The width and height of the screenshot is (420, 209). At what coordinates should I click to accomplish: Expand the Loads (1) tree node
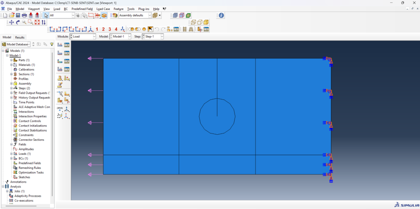(x=11, y=154)
